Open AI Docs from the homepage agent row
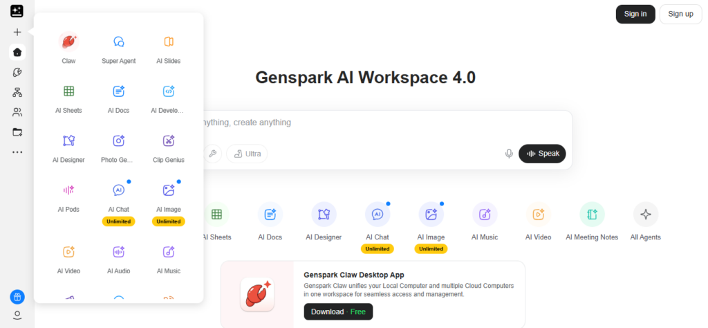Viewport: 708px width, 328px height. [x=270, y=221]
